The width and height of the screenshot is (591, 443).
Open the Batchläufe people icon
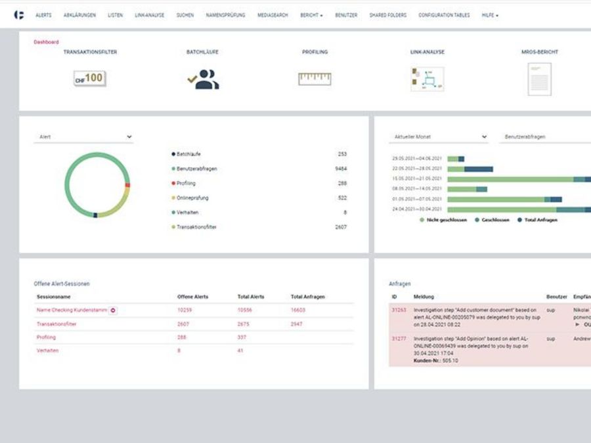[x=203, y=79]
